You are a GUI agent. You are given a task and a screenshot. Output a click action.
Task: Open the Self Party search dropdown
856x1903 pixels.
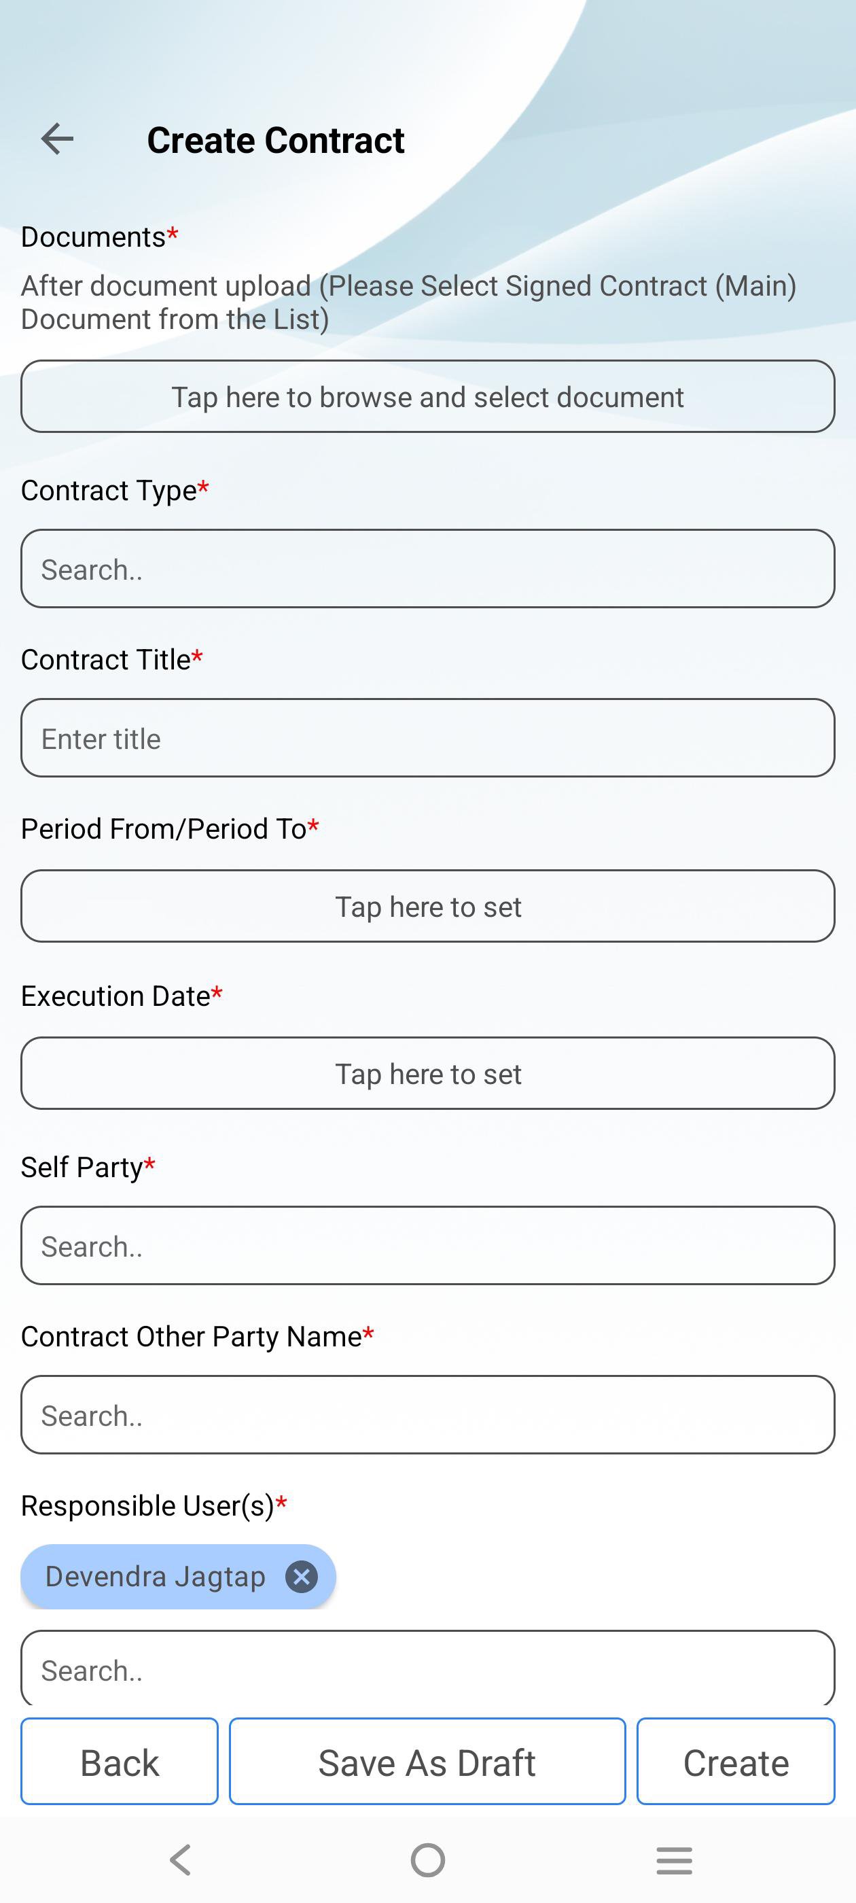pos(427,1246)
